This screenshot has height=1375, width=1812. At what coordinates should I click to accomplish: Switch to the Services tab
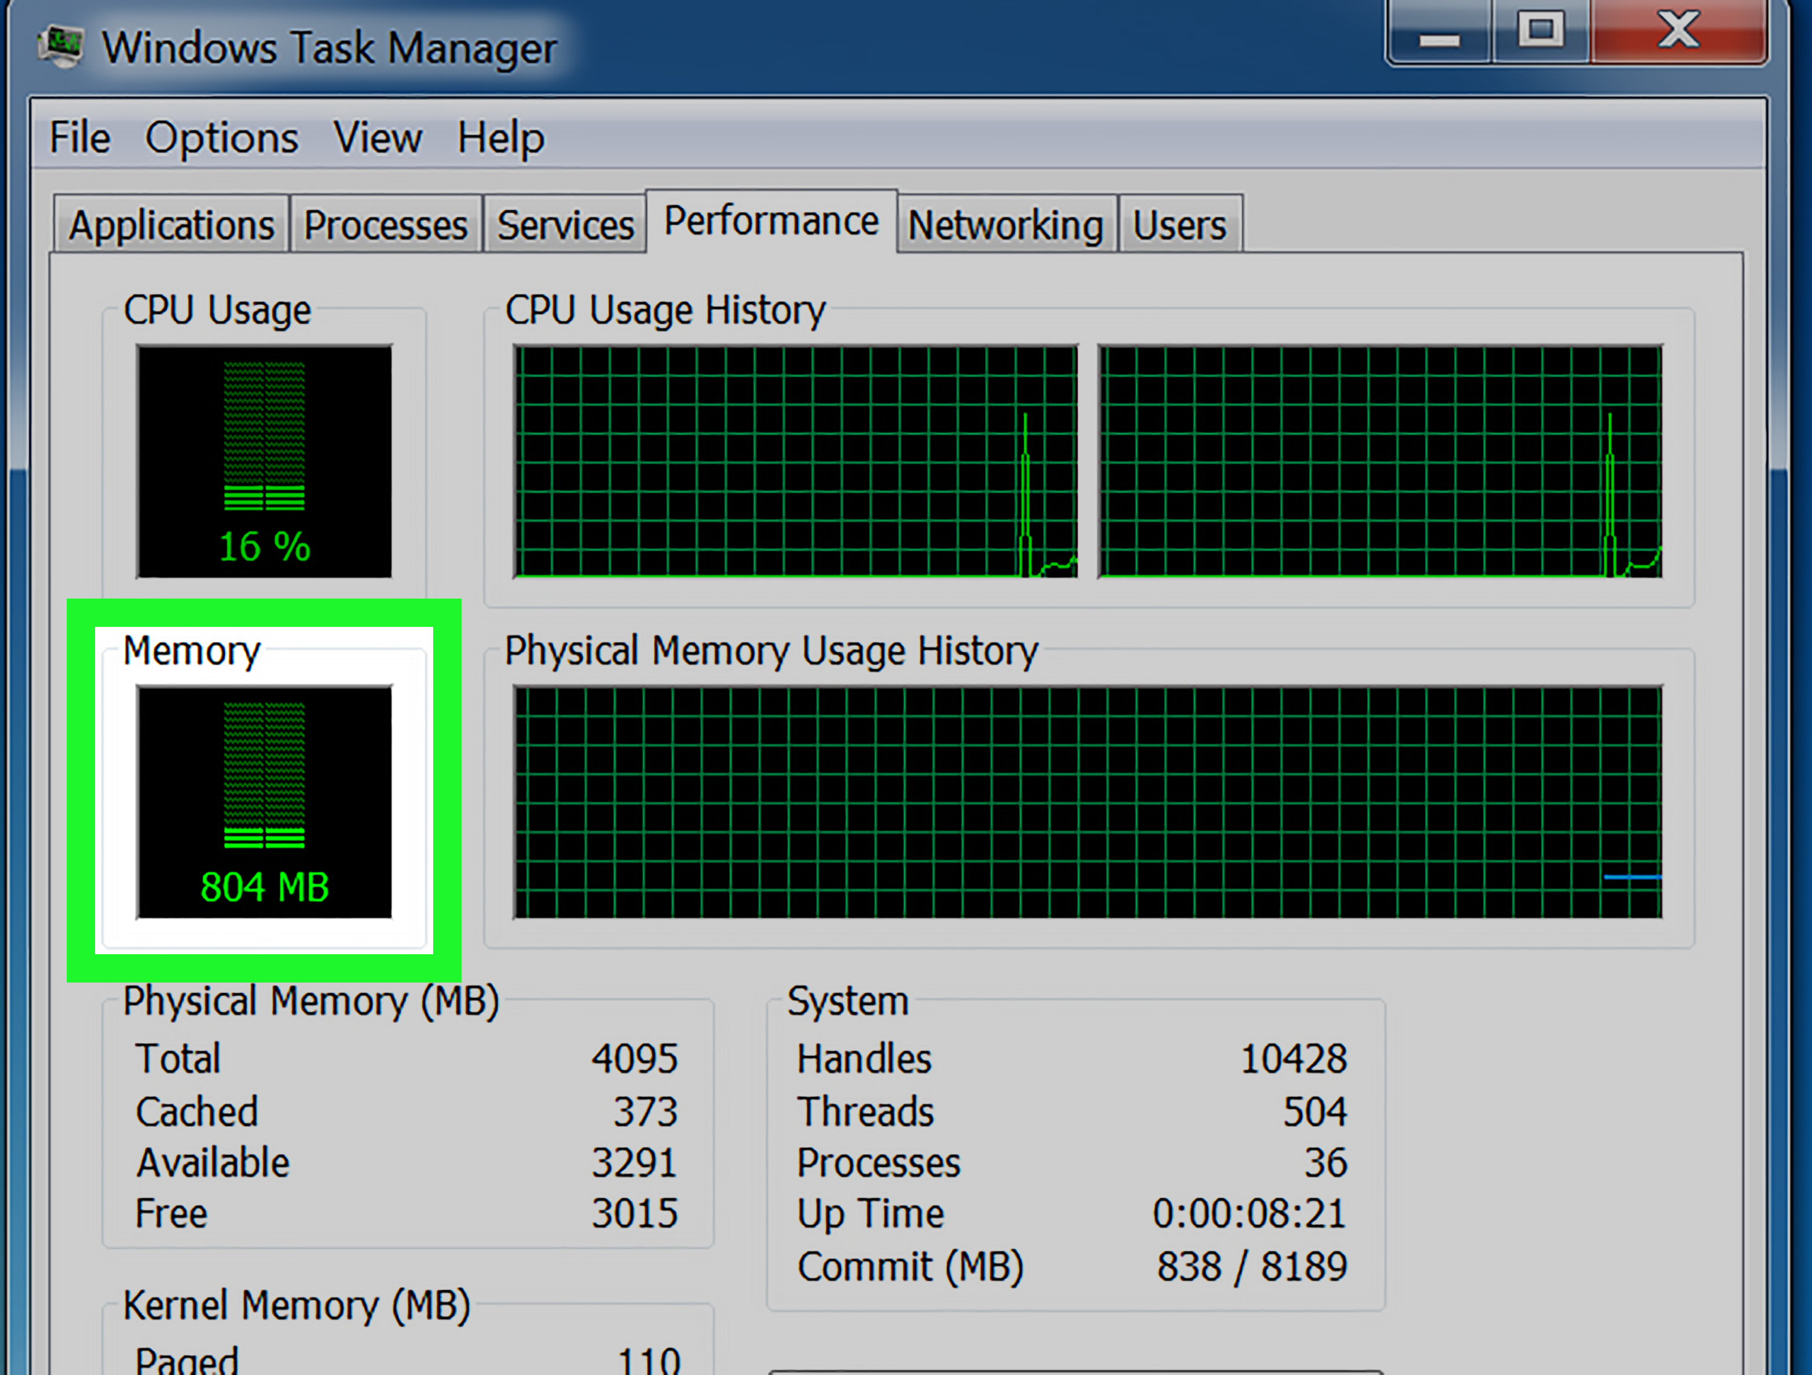point(565,224)
